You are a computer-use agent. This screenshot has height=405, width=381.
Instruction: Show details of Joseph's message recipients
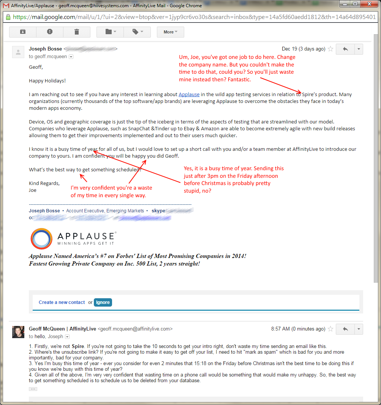(71, 57)
